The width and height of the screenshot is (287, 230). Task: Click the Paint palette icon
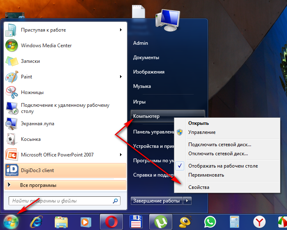coord(12,77)
